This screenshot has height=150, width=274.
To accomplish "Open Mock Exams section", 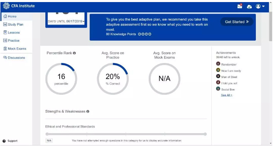I will point(16,49).
